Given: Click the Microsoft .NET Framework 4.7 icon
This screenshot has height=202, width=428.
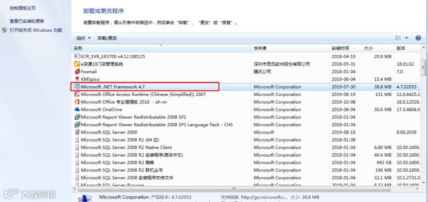Looking at the screenshot, I should click(77, 87).
